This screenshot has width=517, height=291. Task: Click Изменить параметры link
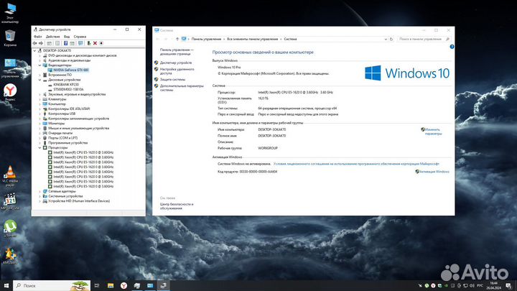(x=433, y=131)
